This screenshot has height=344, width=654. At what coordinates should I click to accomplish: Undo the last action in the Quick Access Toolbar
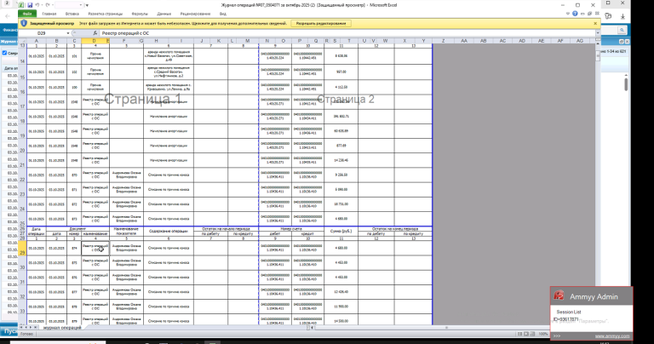(37, 5)
